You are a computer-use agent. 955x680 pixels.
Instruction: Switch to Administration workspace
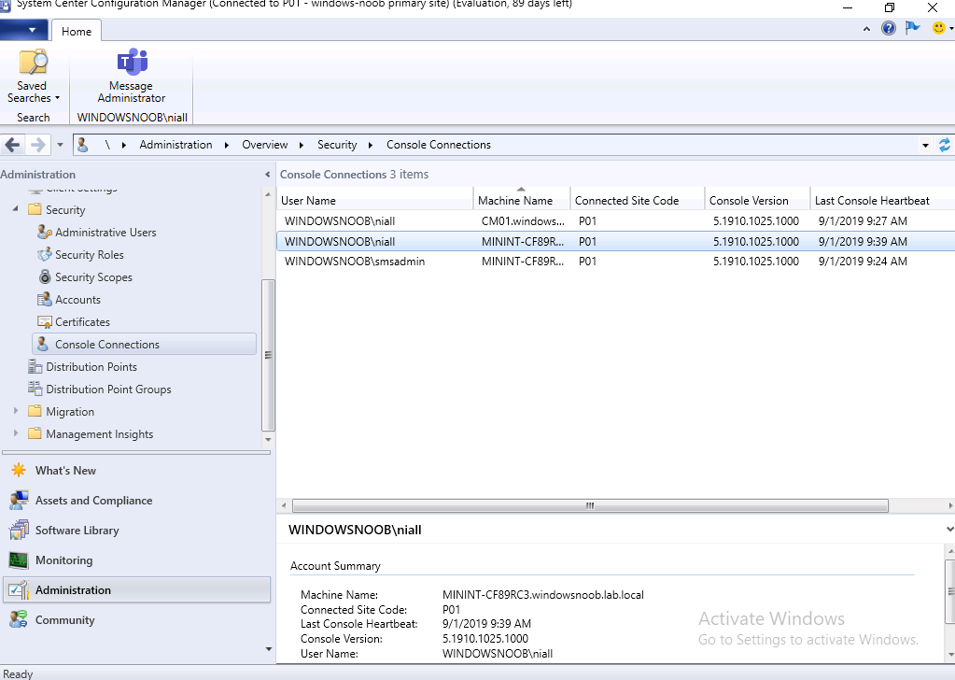pos(136,589)
